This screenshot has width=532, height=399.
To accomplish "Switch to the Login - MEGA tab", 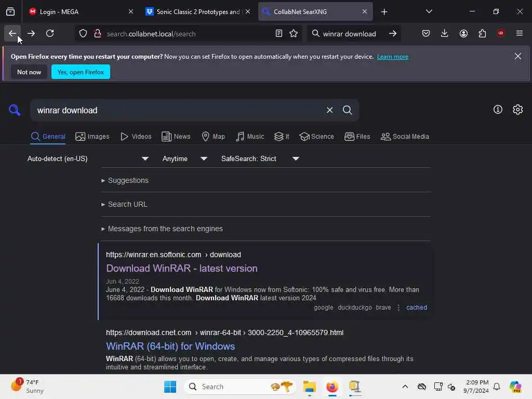I will coord(79,11).
